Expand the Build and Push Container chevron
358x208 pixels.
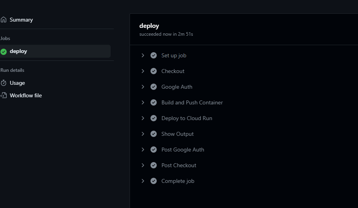click(143, 102)
